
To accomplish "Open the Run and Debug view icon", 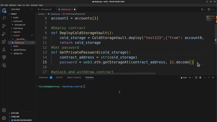I will pyautogui.click(x=4, y=34).
